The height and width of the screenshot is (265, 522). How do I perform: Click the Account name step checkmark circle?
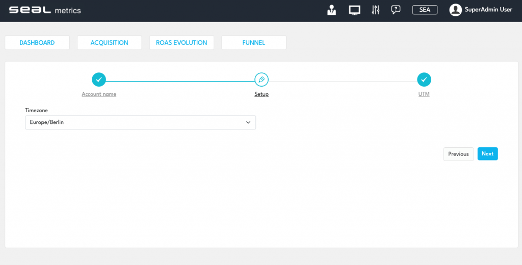point(99,79)
